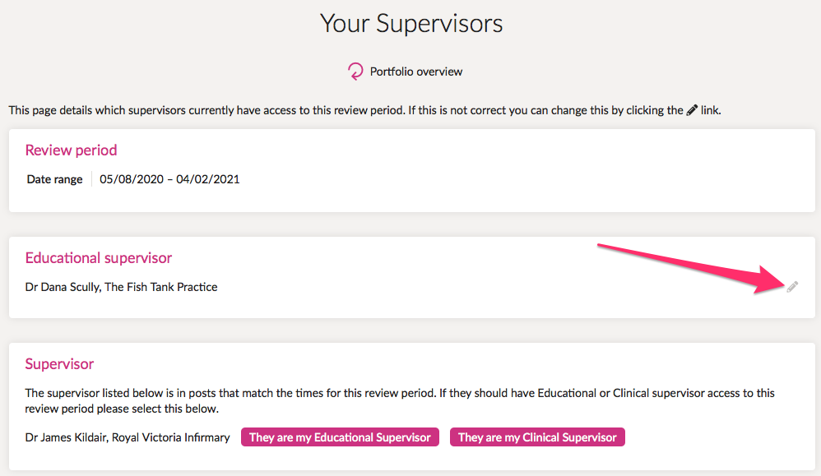Click the 05/08/2020 – 04/02/2021 date value
This screenshot has width=821, height=476.
pyautogui.click(x=169, y=179)
